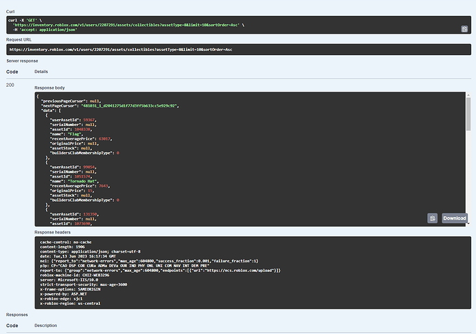The image size is (476, 334).
Task: Click the Response body label
Action: (x=50, y=88)
